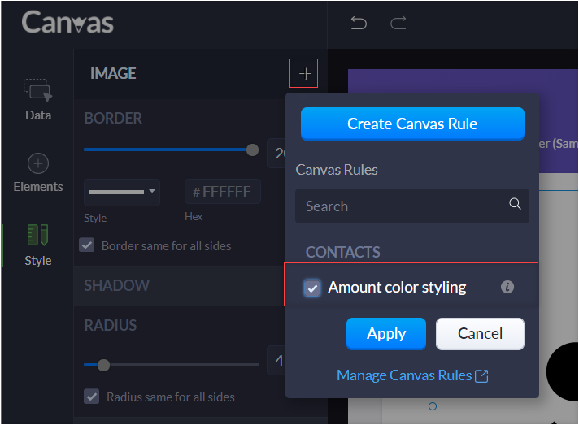This screenshot has width=579, height=425.
Task: Toggle Border same for all sides checkbox
Action: point(87,245)
